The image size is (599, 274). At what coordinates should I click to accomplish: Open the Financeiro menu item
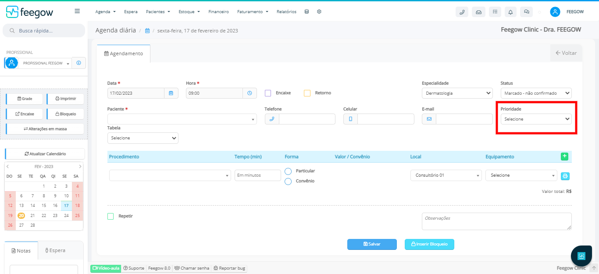[218, 12]
